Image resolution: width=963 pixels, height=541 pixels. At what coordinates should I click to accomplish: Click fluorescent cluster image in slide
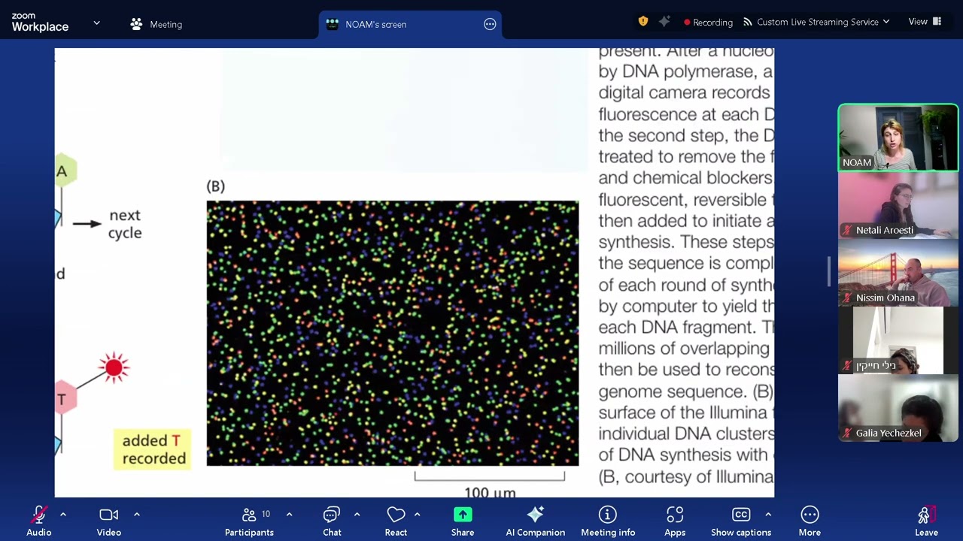(x=393, y=333)
